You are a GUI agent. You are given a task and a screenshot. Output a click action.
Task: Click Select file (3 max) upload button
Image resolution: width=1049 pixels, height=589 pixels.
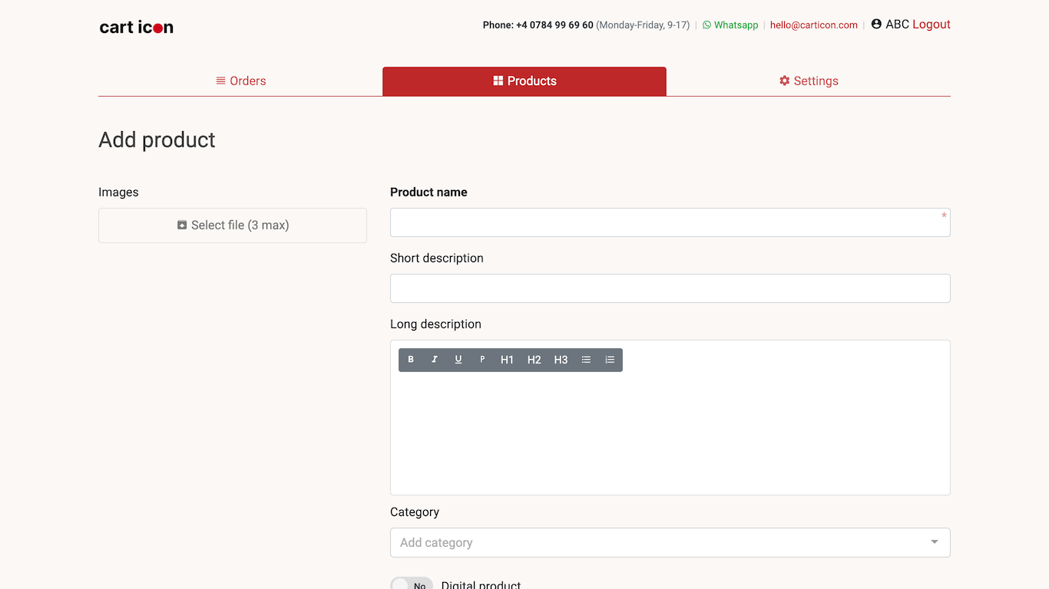click(233, 225)
